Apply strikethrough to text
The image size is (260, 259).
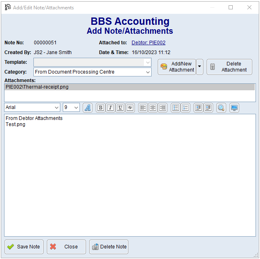click(130, 108)
